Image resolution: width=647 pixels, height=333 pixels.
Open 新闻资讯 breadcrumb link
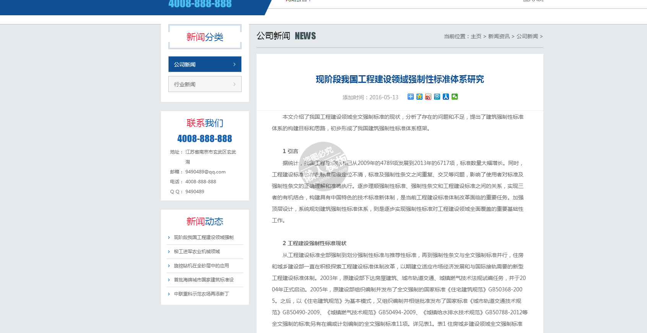click(499, 36)
